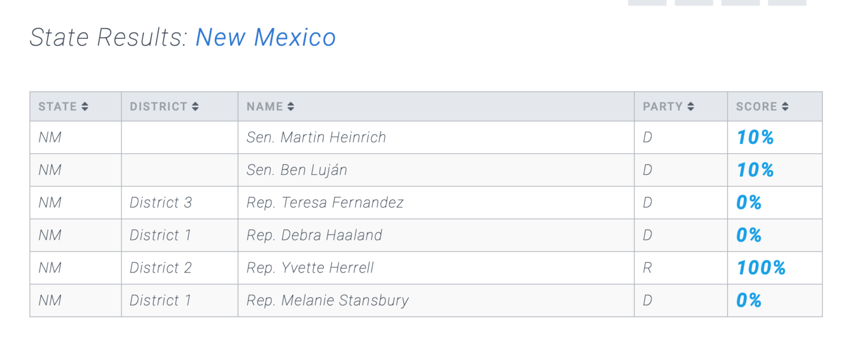Screen dimensions: 867x340
Task: Choose the Rep. Yvette Herrell row
Action: [310, 268]
